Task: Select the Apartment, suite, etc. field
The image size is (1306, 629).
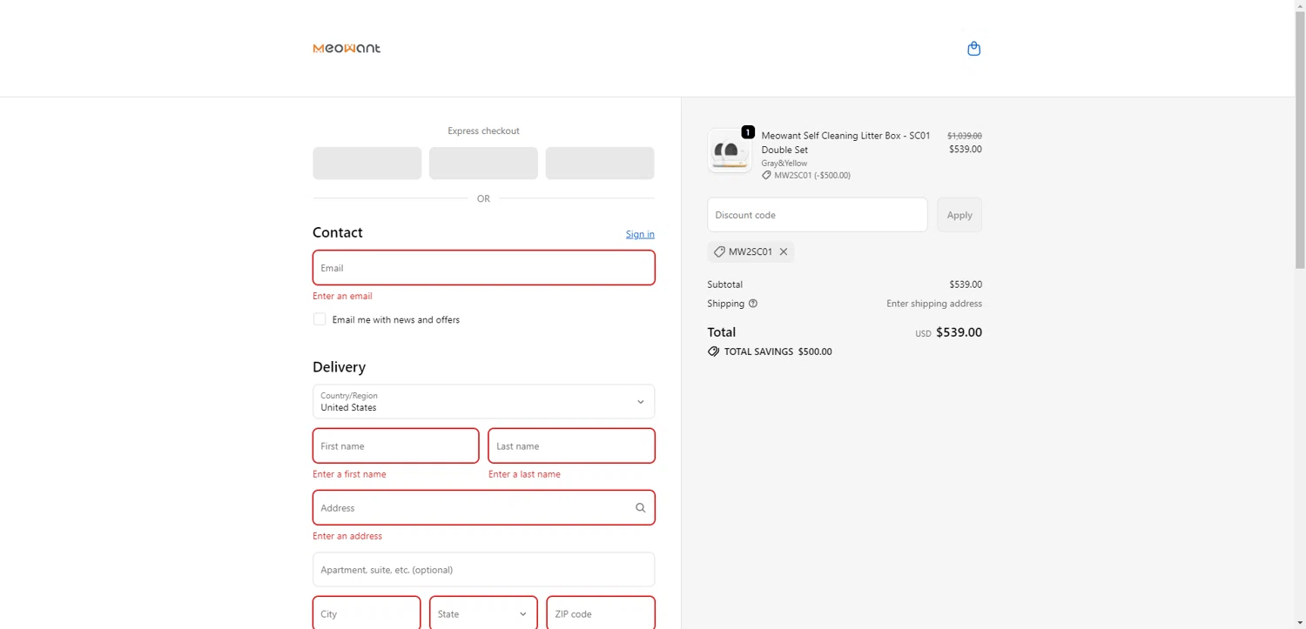Action: tap(483, 570)
